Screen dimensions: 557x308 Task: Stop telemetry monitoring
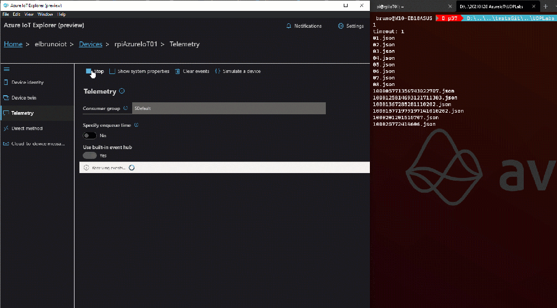point(94,71)
